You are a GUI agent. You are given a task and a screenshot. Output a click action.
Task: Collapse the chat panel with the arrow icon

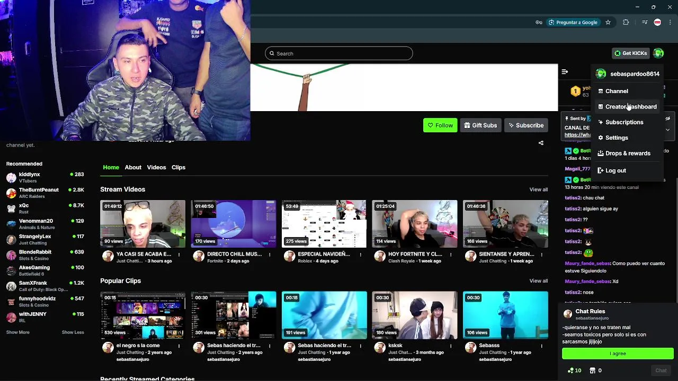(x=565, y=71)
